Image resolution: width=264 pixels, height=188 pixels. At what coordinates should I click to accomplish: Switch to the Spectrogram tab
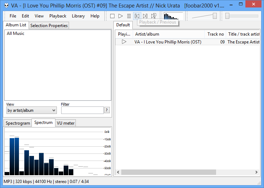18,123
